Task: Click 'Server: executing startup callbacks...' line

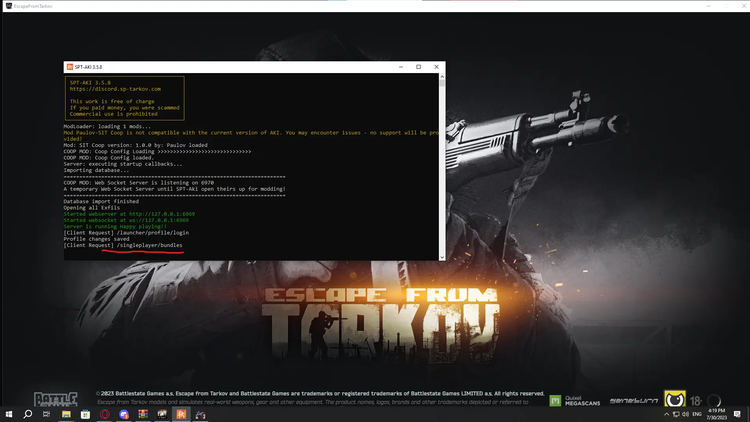Action: point(123,164)
